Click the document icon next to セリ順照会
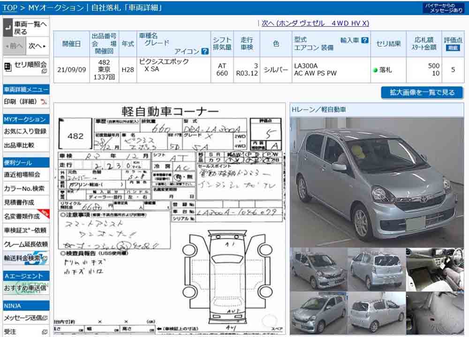This screenshot has width=469, height=337. (8, 67)
